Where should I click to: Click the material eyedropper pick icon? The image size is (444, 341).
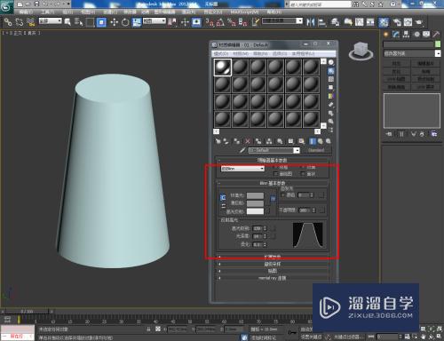pos(242,150)
